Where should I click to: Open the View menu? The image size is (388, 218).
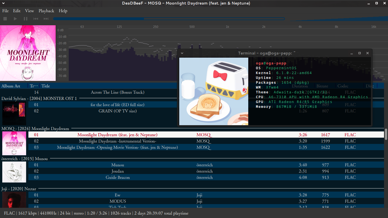point(29,11)
